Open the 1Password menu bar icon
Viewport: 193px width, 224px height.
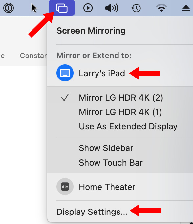tap(9, 8)
